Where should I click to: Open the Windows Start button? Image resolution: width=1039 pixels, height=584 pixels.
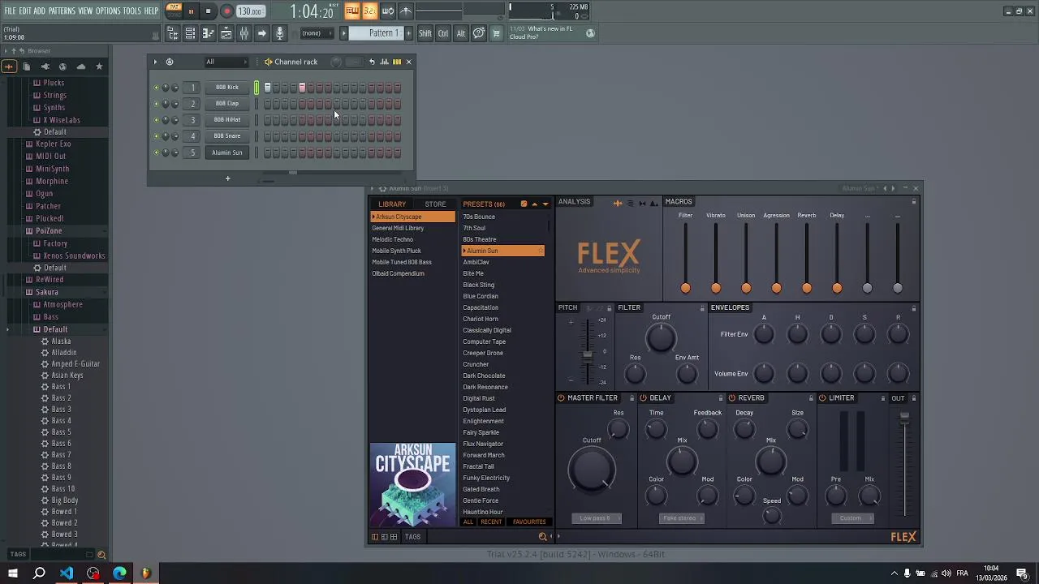coord(13,573)
